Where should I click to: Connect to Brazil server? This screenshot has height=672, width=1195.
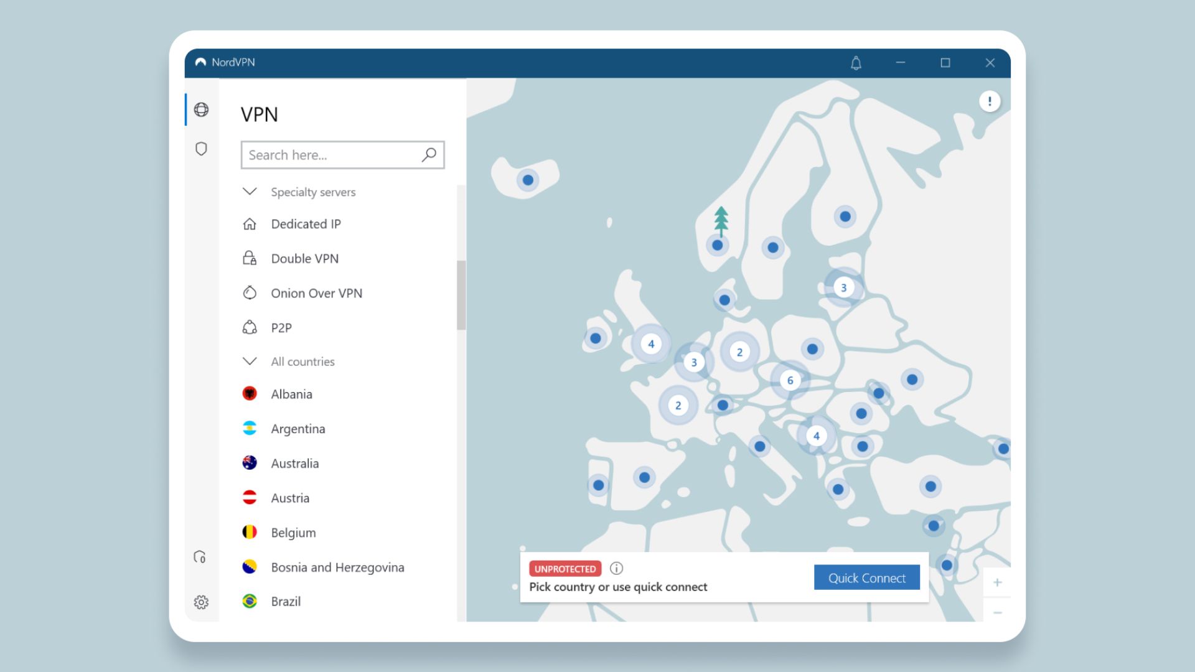tap(285, 601)
